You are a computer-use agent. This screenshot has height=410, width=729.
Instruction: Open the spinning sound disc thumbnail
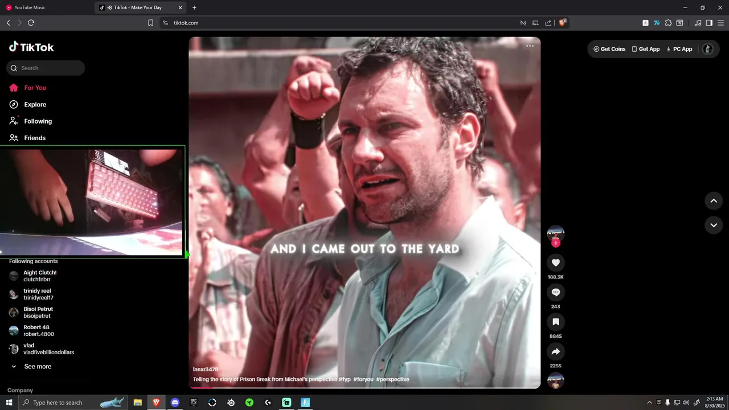(556, 381)
